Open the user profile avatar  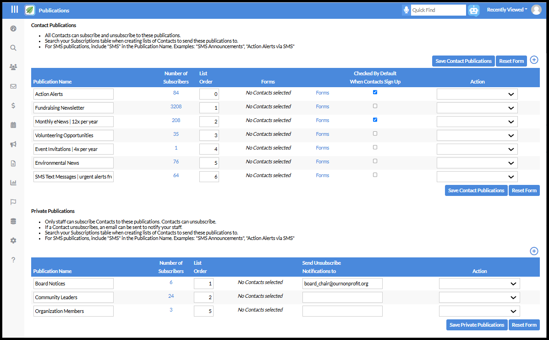pos(536,10)
